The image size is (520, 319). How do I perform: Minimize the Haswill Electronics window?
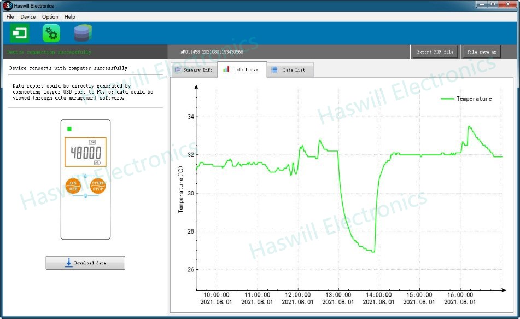482,4
